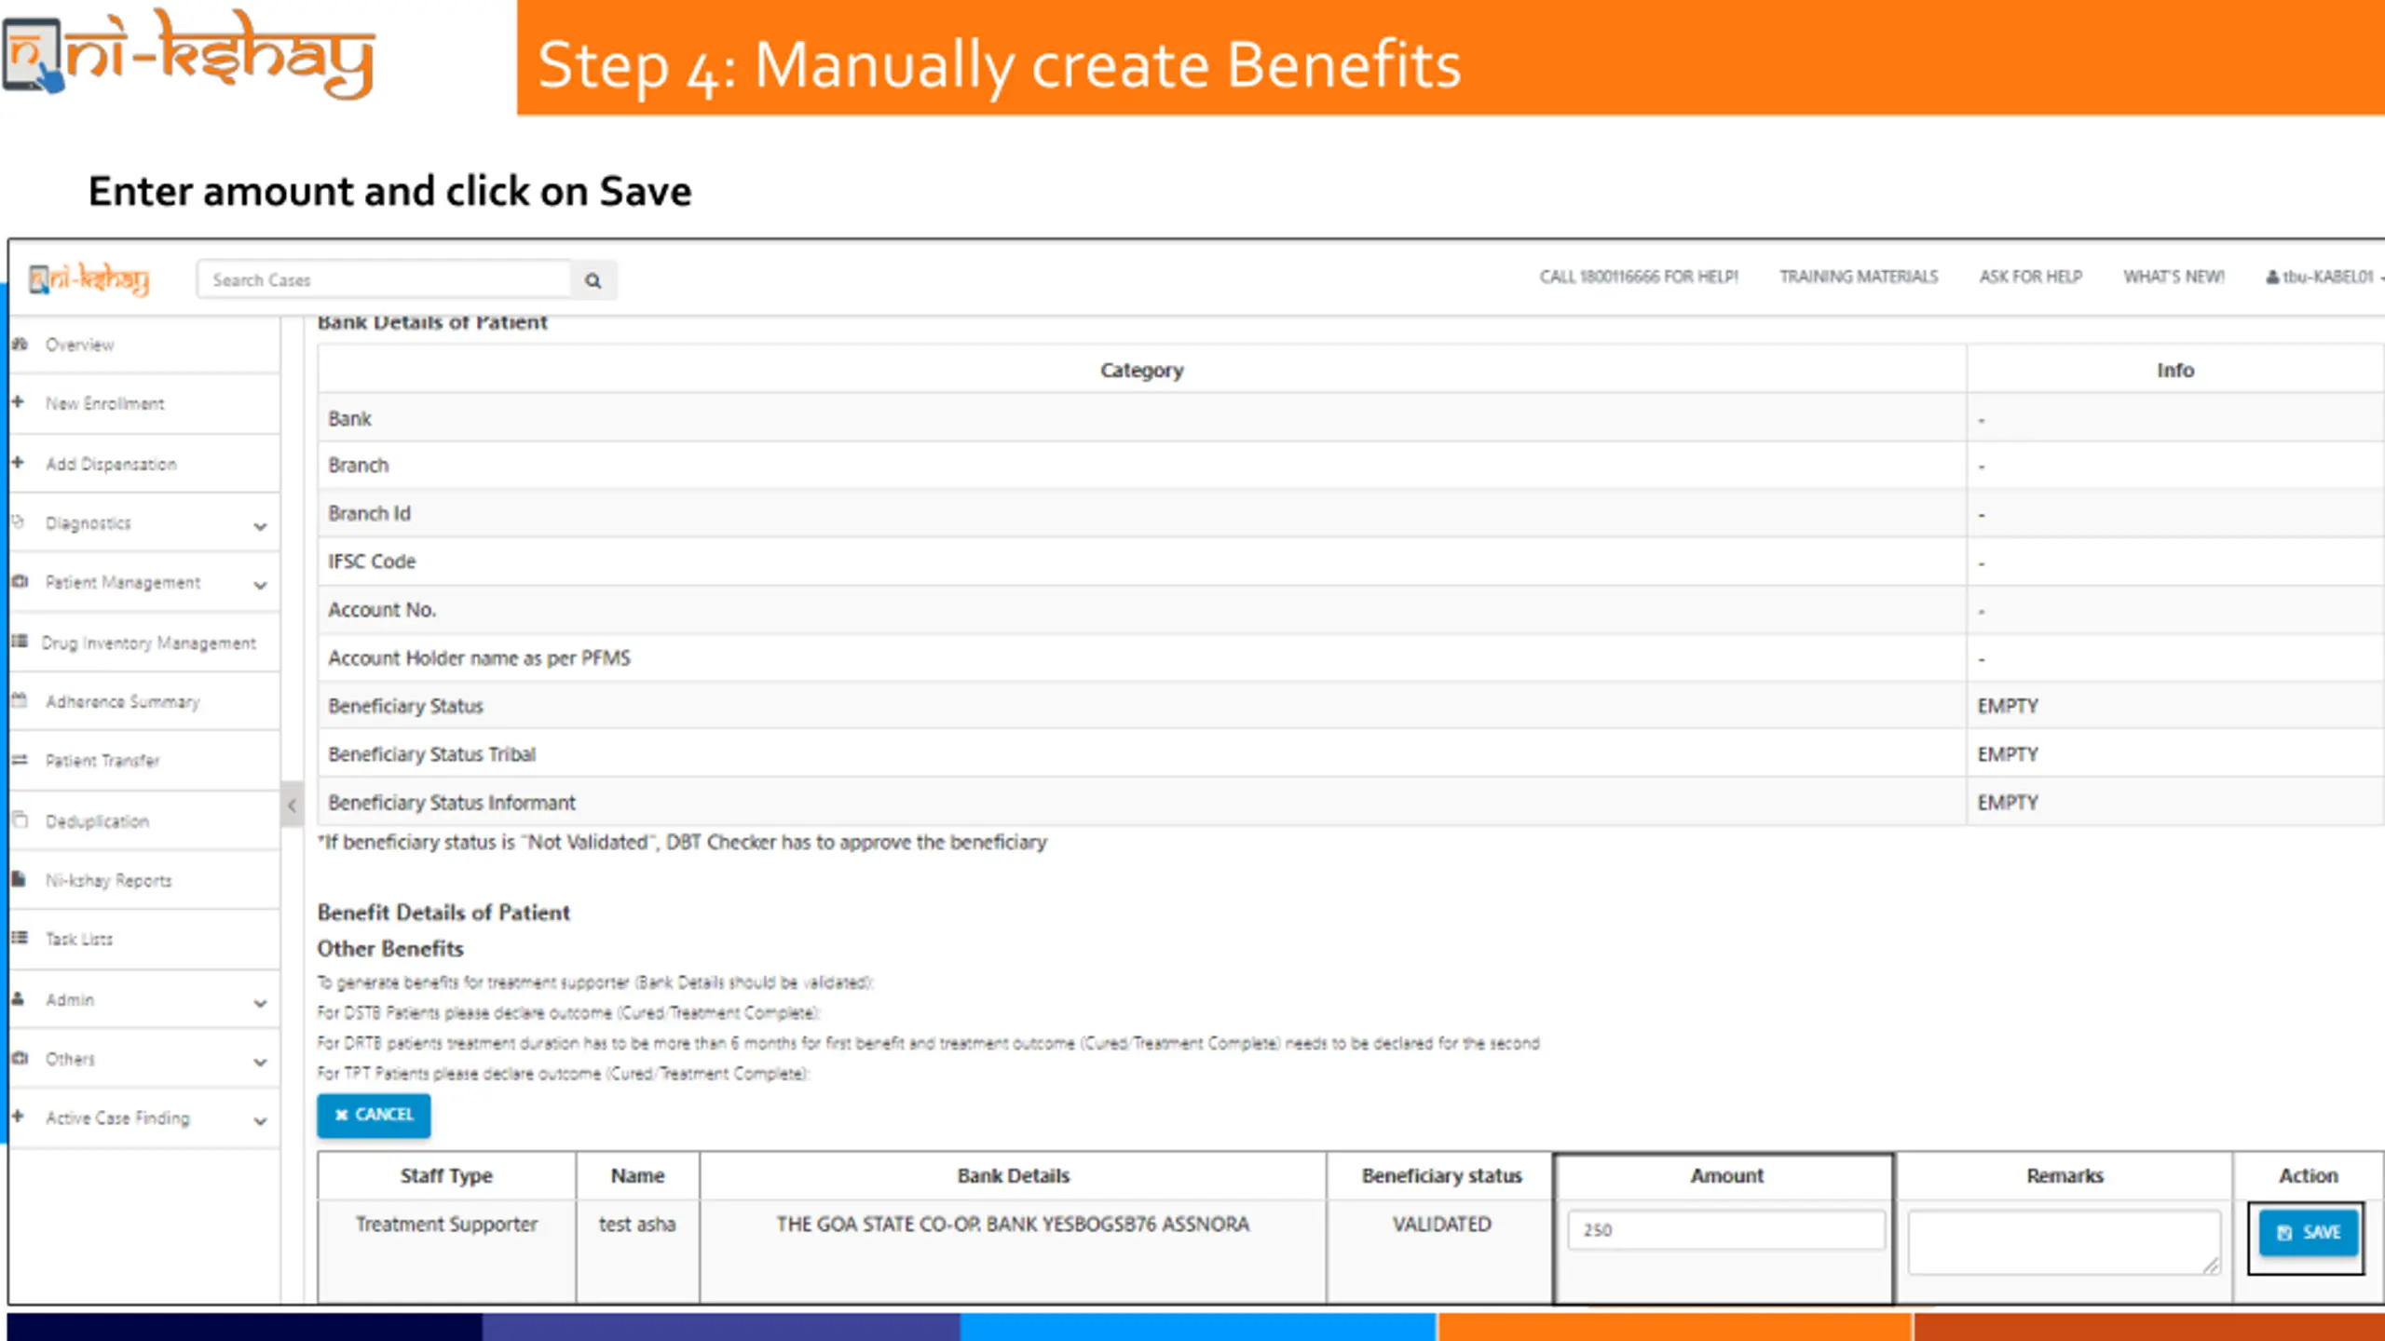Image resolution: width=2385 pixels, height=1341 pixels.
Task: Click the 'test asha' name cell
Action: pos(637,1224)
